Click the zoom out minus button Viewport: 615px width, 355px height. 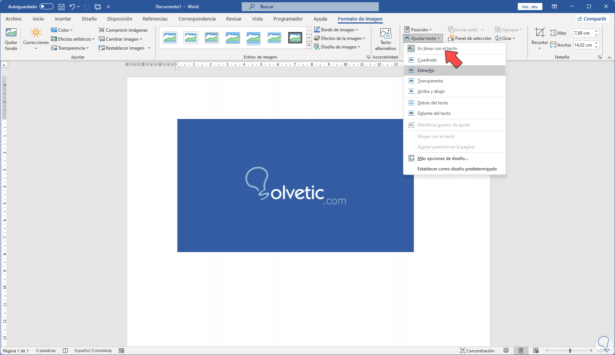547,351
